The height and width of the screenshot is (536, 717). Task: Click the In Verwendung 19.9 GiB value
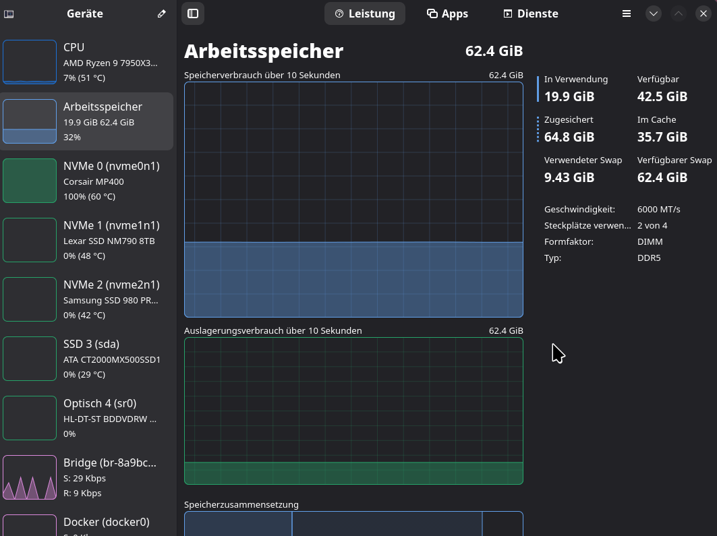pos(569,96)
